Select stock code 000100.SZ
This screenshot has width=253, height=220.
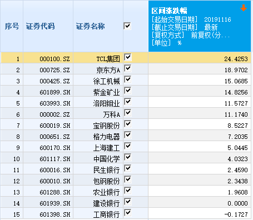point(54,59)
